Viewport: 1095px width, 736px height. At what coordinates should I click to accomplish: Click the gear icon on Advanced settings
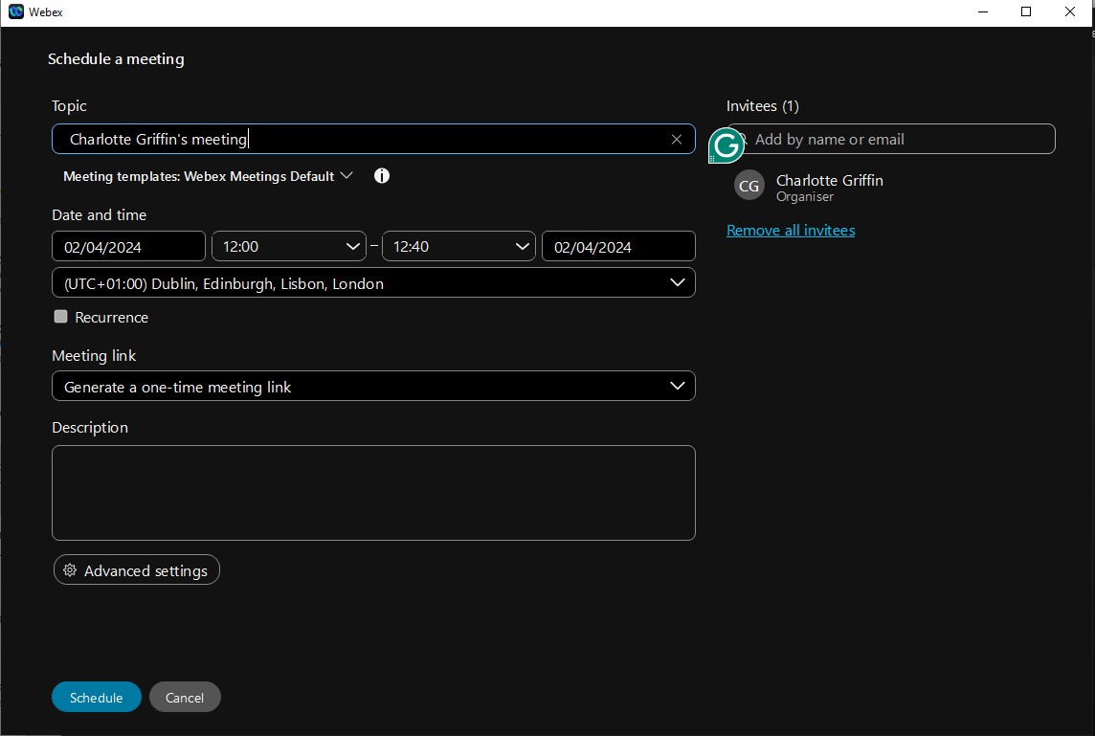(x=69, y=569)
